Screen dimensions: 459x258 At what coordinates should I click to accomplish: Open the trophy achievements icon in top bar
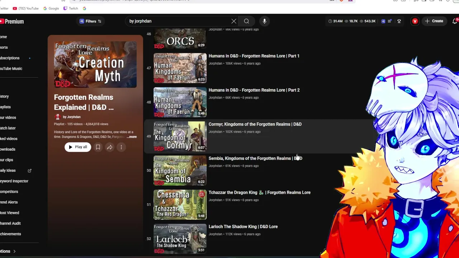tap(399, 21)
